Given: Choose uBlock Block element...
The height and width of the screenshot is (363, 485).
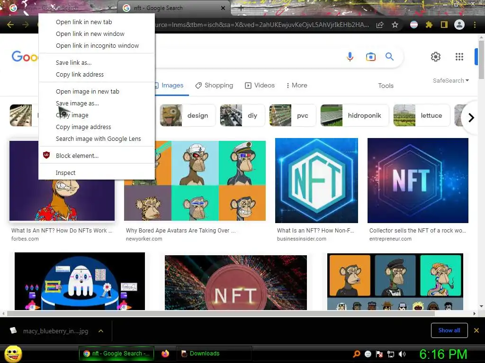Looking at the screenshot, I should pyautogui.click(x=97, y=156).
